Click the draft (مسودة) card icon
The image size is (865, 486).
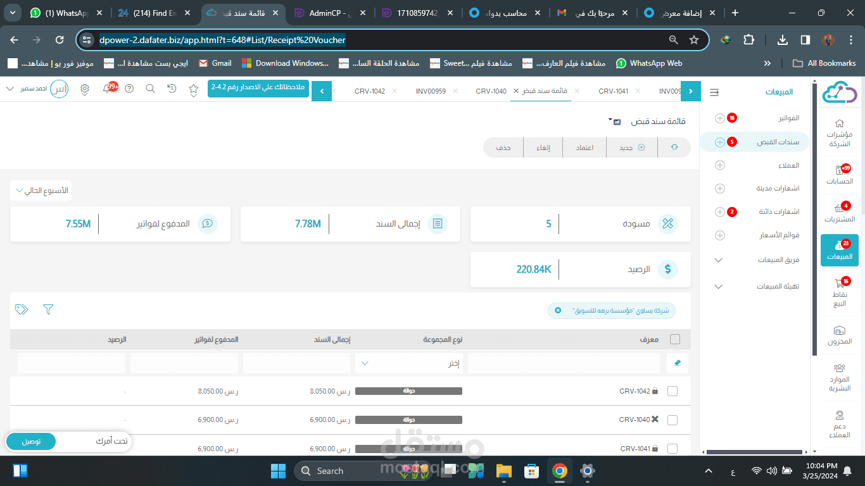(667, 223)
